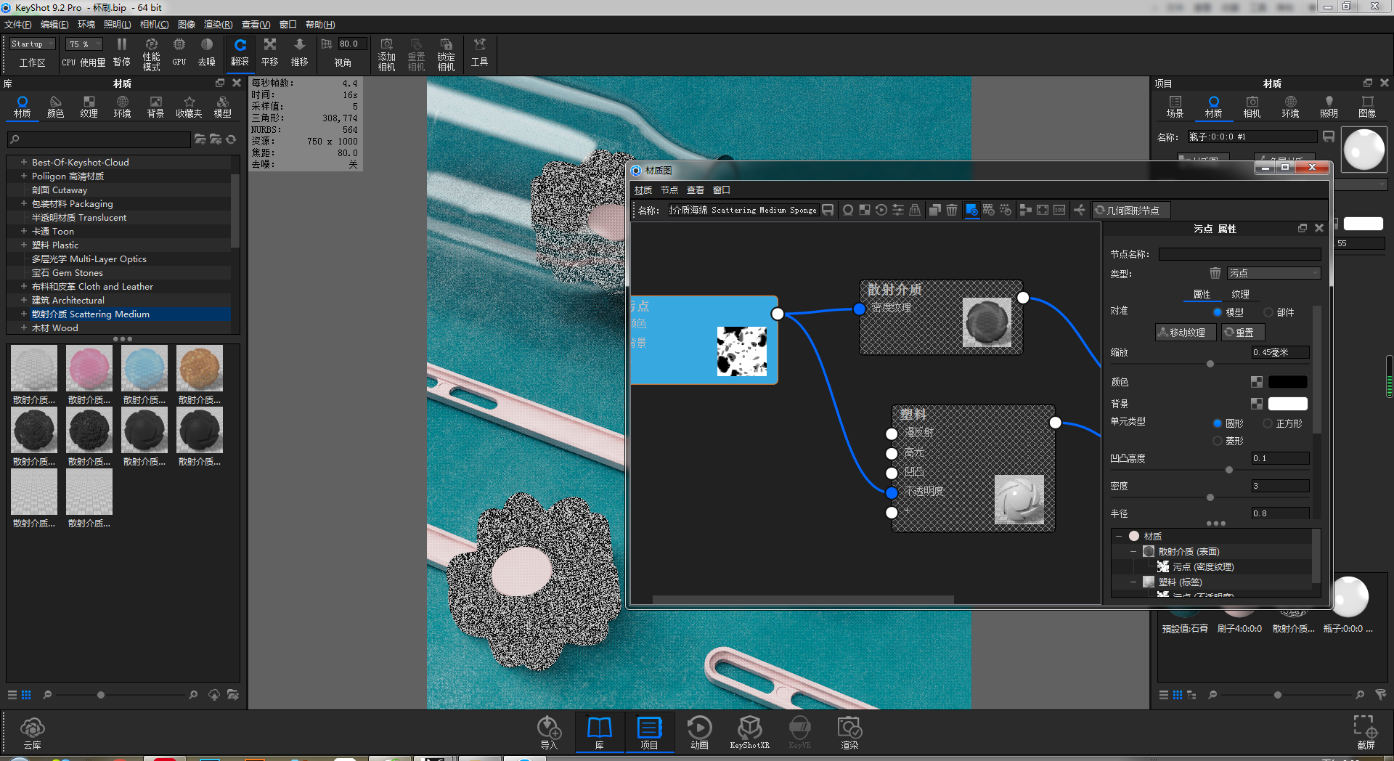
Task: Switch to the 纹理 tab in 污点 properties
Action: pyautogui.click(x=1241, y=294)
